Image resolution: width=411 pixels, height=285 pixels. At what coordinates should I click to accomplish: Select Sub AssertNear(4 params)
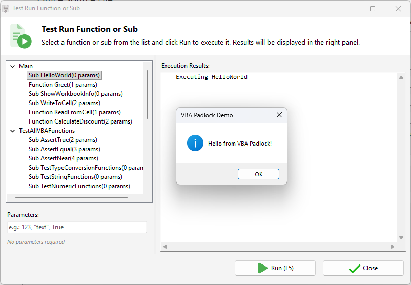[x=64, y=158]
